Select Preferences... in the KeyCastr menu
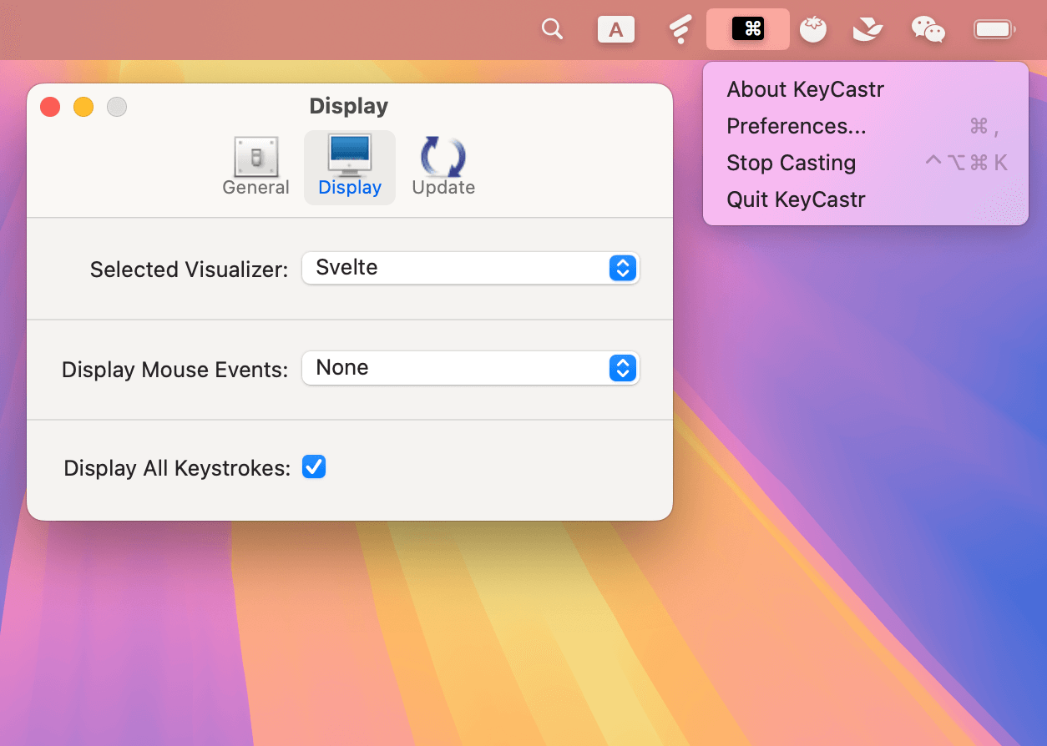Image resolution: width=1047 pixels, height=746 pixels. pyautogui.click(x=796, y=126)
